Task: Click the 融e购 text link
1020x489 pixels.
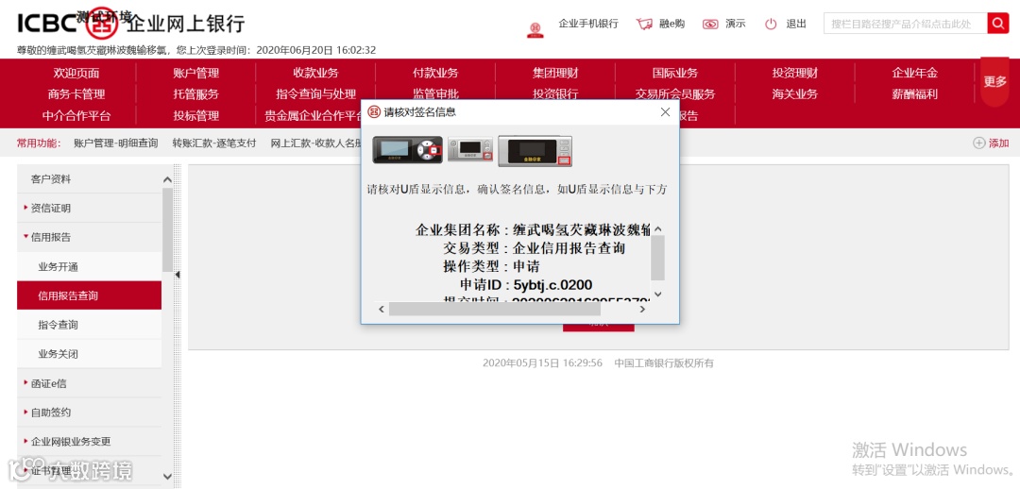Action: click(x=672, y=24)
